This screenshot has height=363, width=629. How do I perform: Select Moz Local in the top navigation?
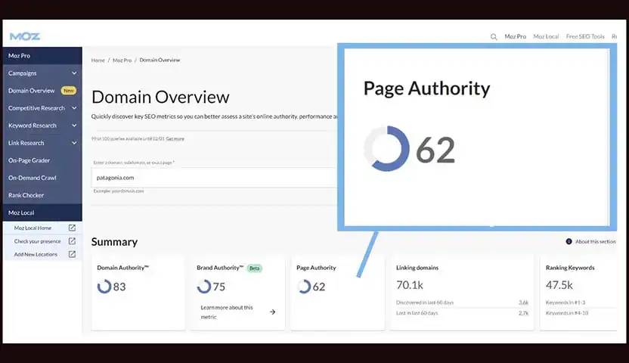click(546, 36)
